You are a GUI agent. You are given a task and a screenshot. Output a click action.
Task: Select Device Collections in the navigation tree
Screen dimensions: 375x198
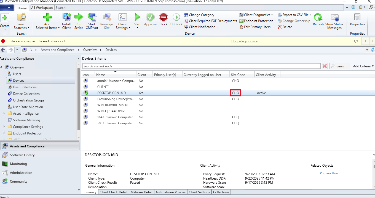pyautogui.click(x=26, y=94)
